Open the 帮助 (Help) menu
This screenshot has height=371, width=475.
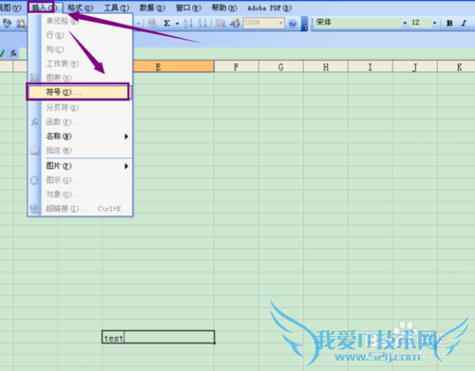coord(224,8)
